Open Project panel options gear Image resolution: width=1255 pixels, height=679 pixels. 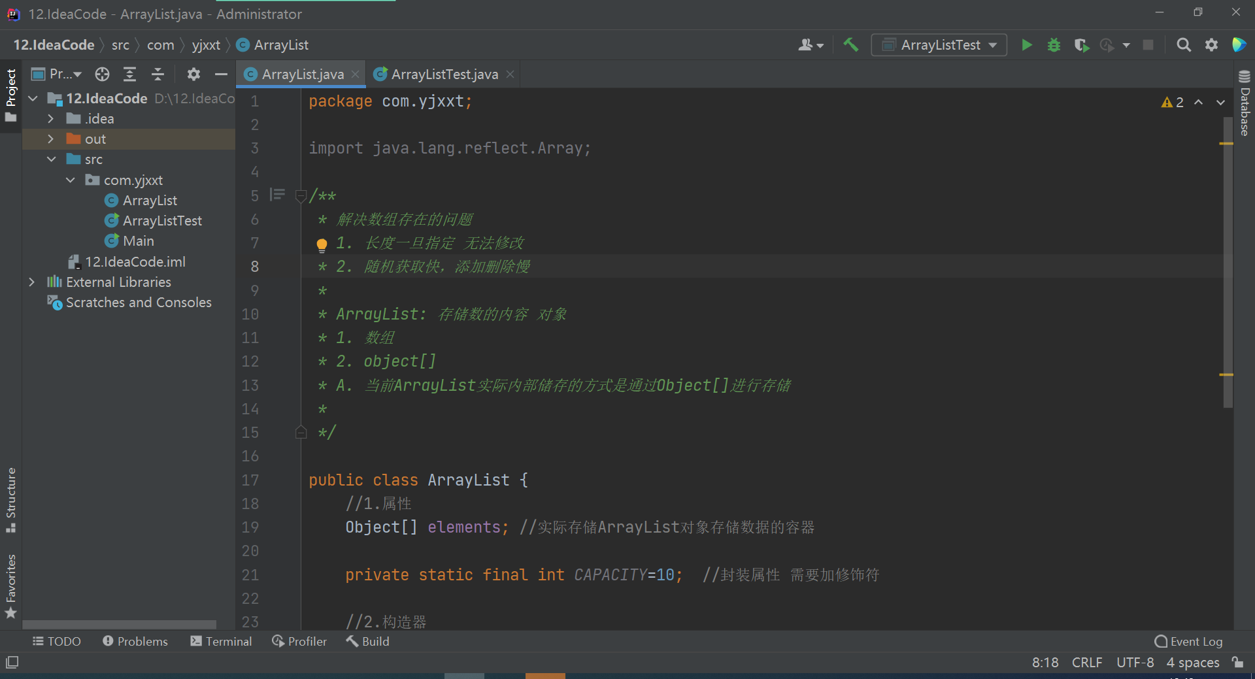(193, 74)
